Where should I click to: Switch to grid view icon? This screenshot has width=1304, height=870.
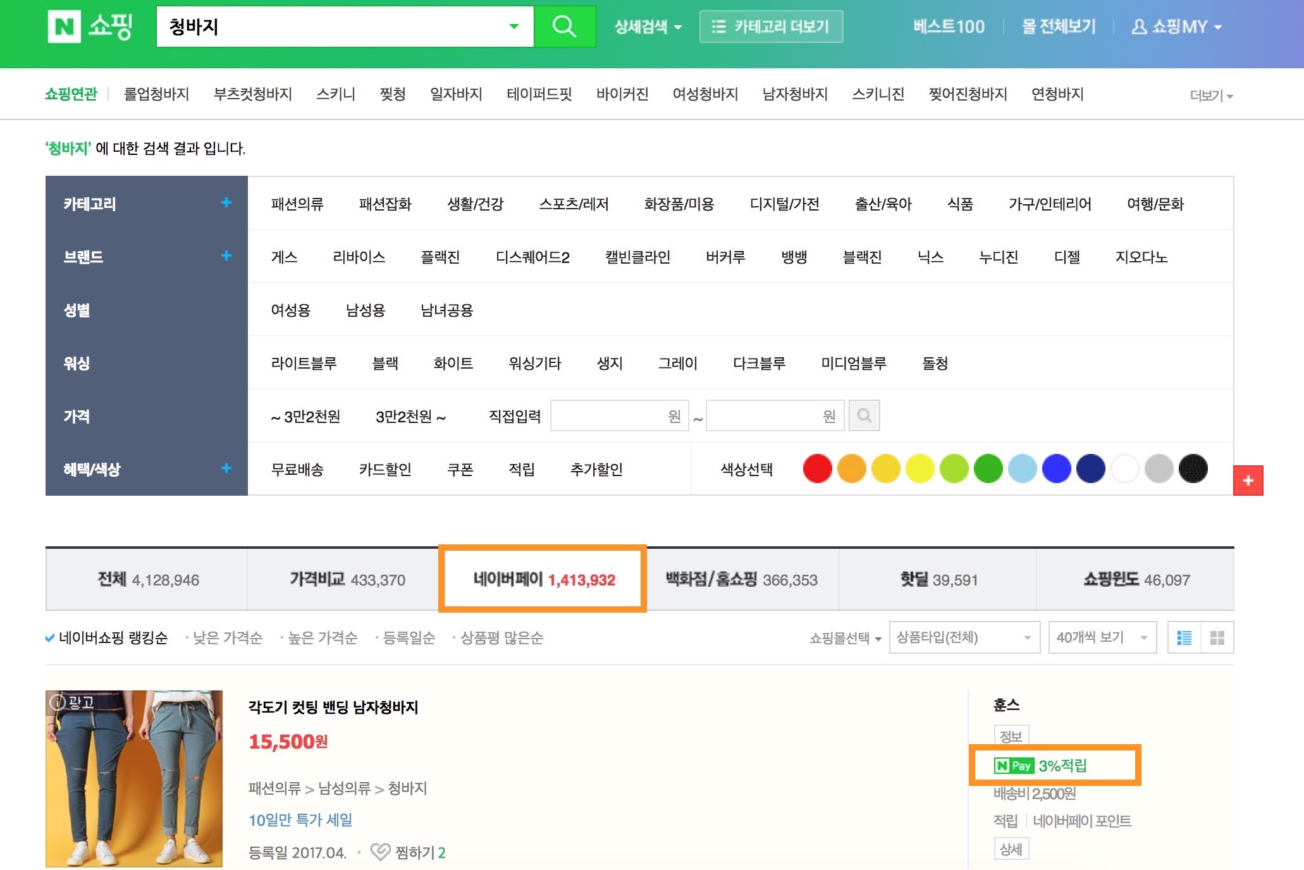[1217, 637]
